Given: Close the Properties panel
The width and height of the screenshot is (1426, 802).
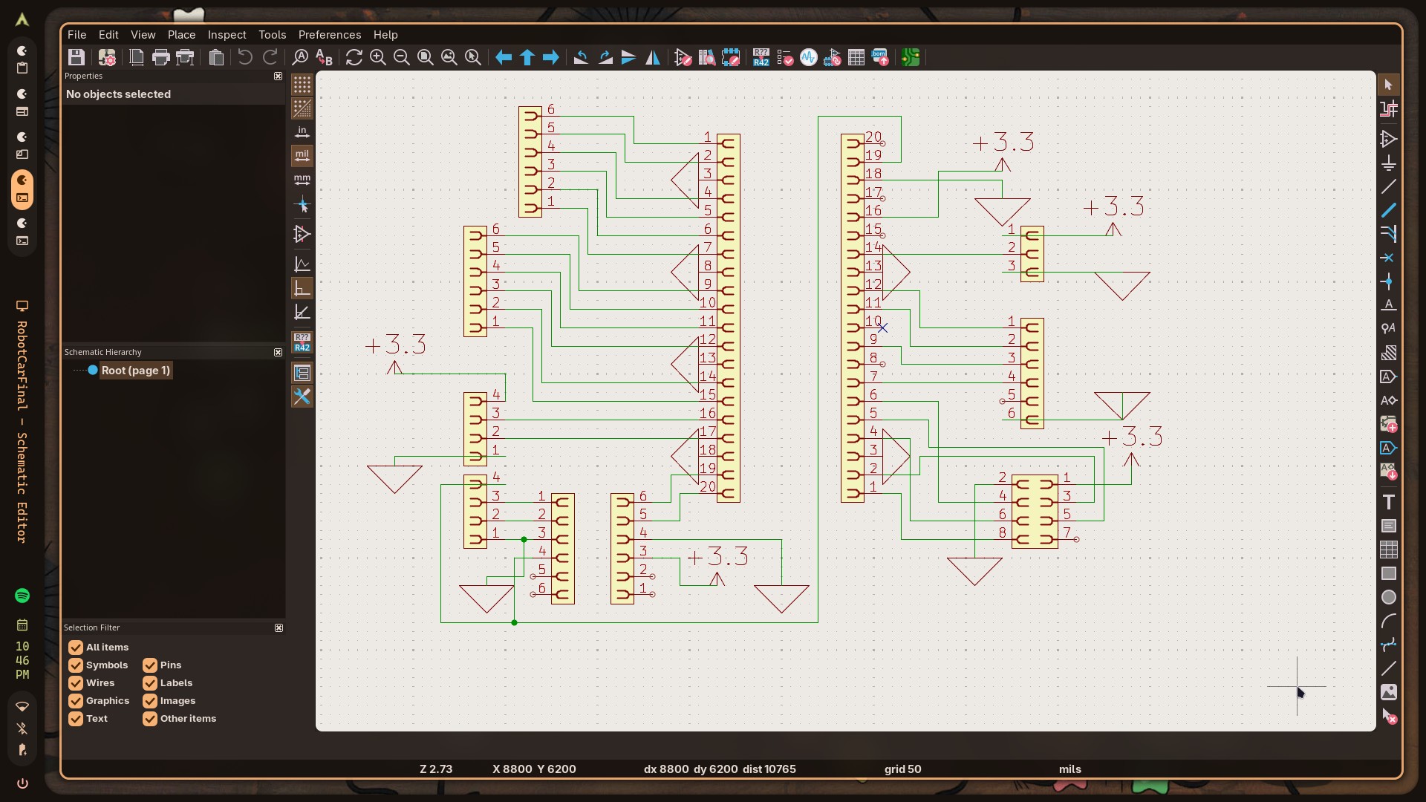Looking at the screenshot, I should tap(279, 76).
